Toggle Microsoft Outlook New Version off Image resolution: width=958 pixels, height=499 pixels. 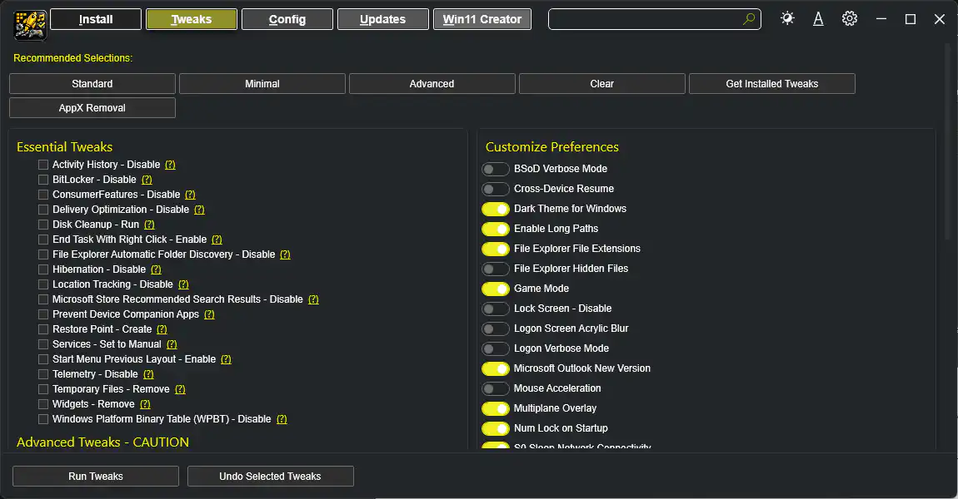[496, 368]
